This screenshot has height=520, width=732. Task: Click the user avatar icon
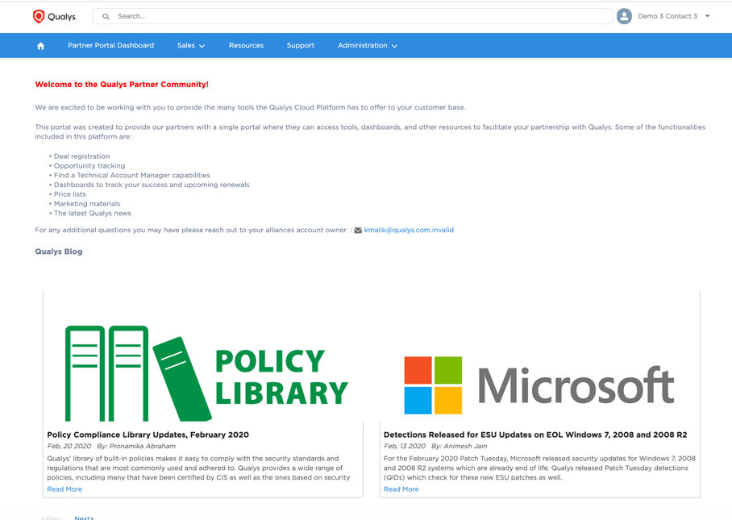(624, 15)
